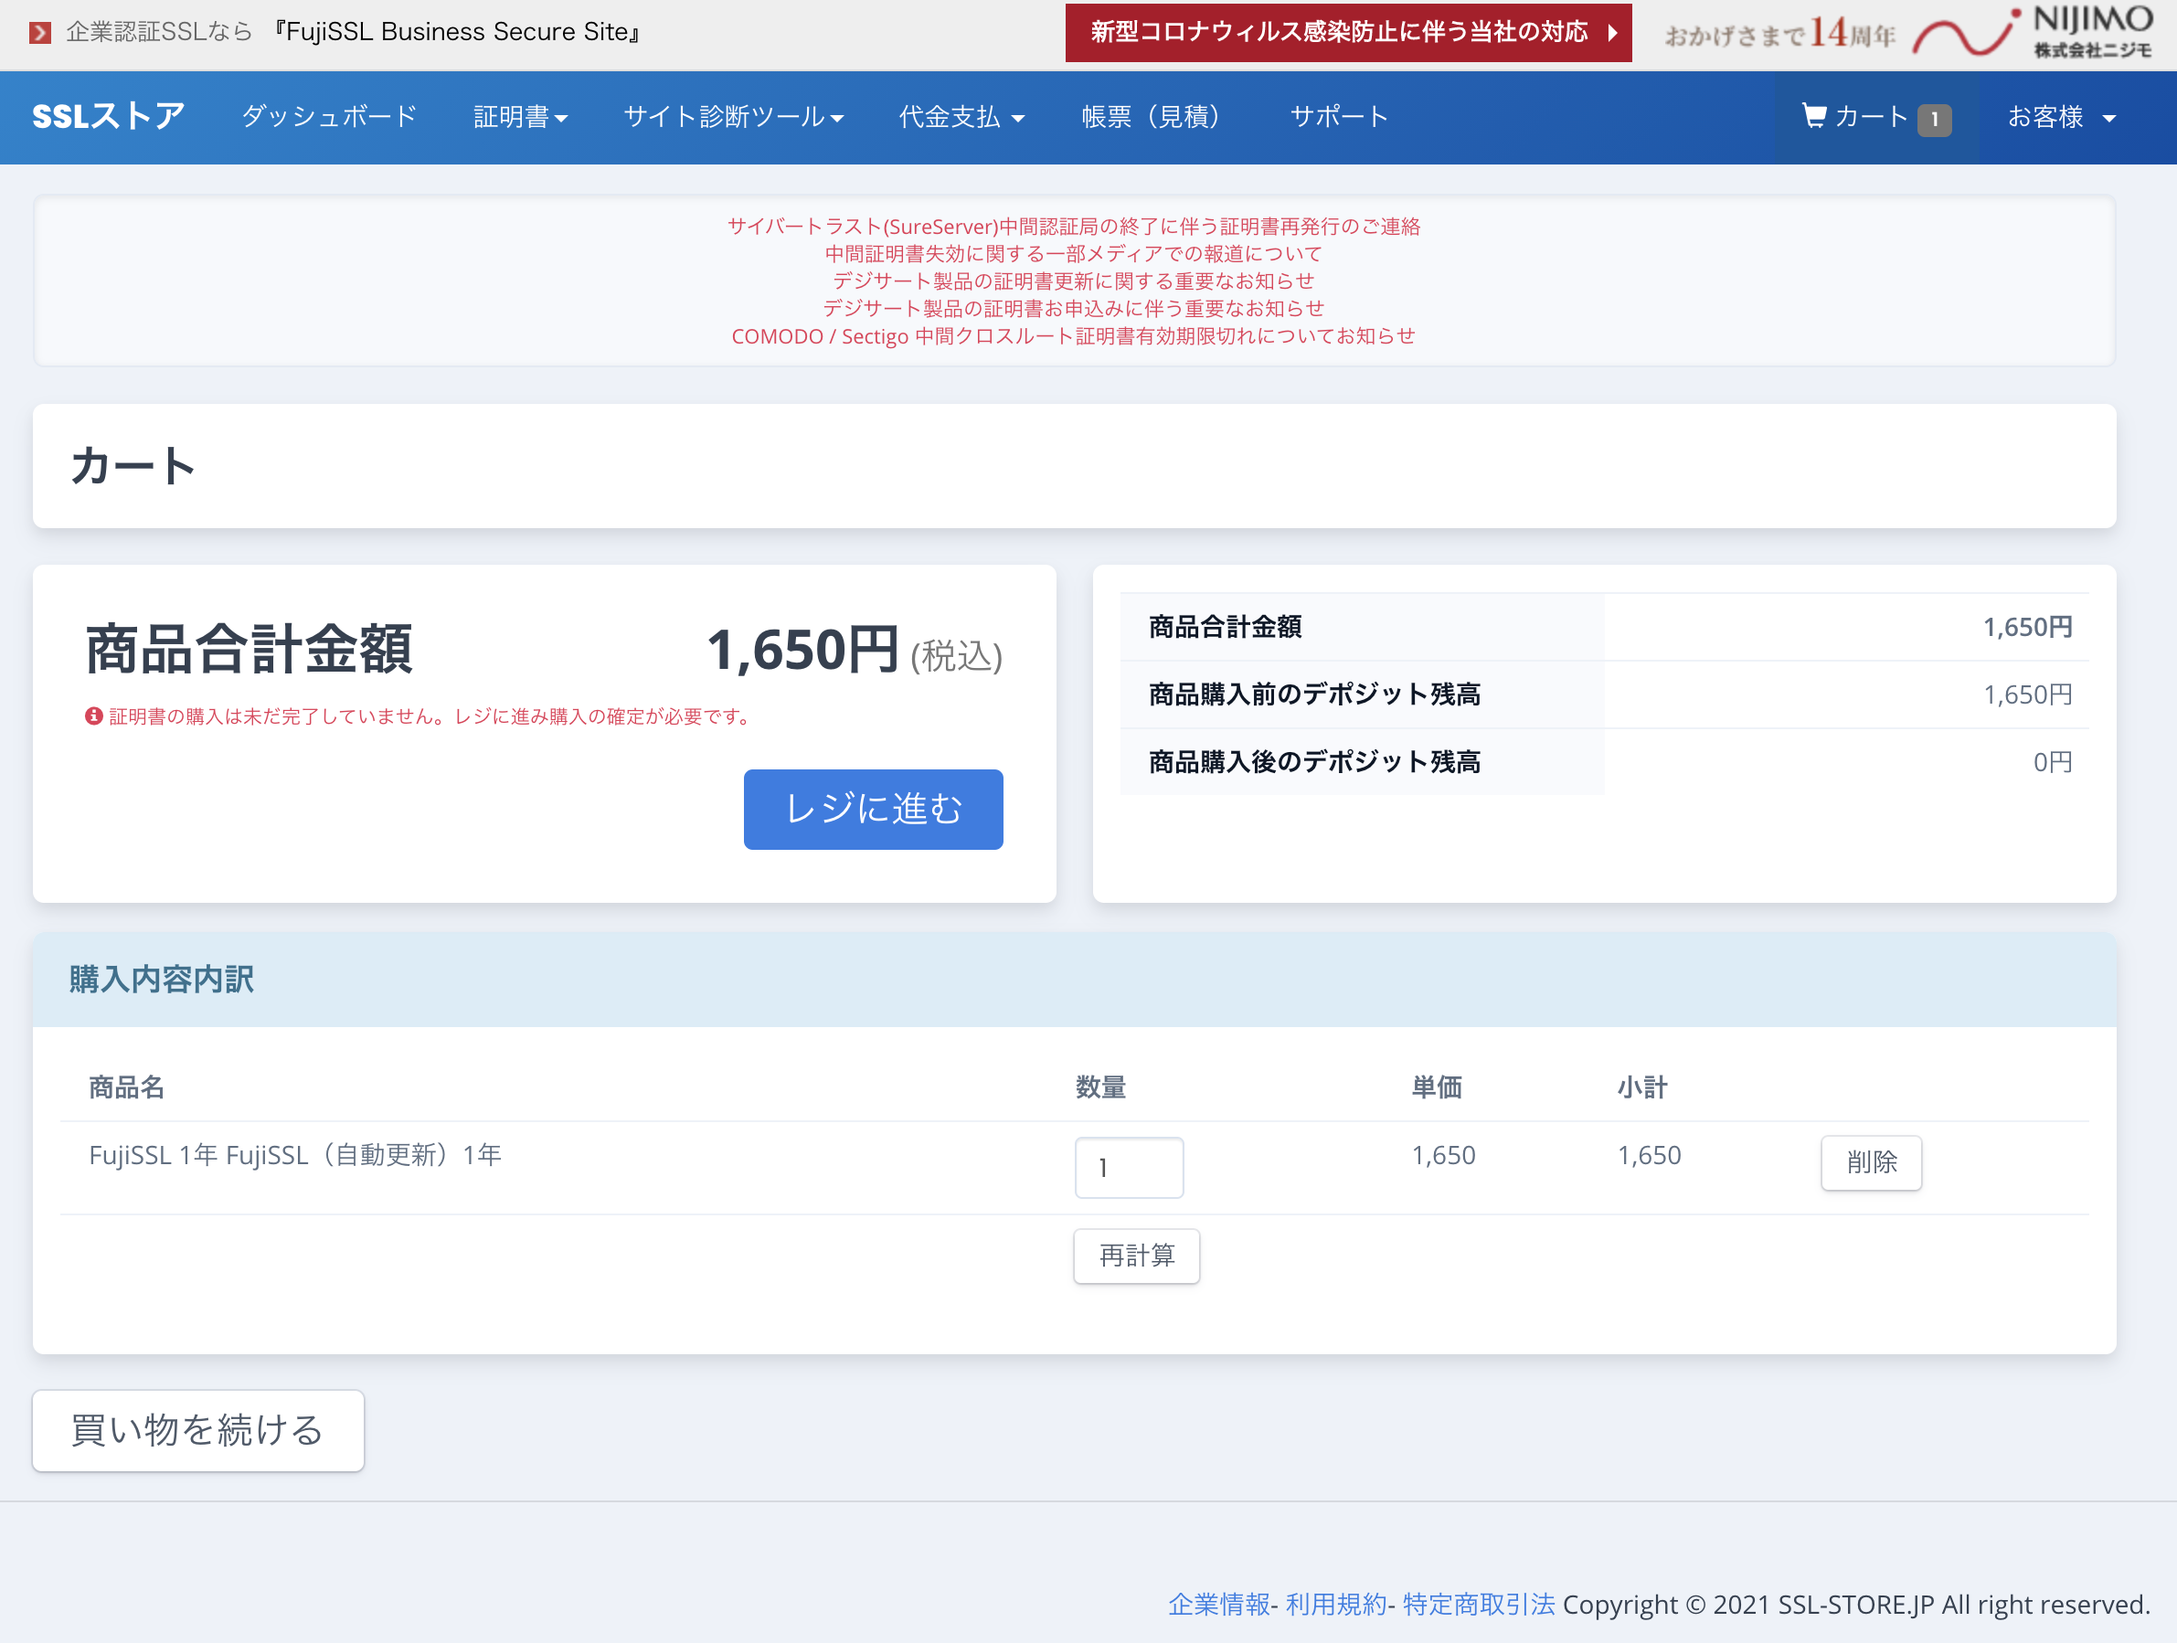This screenshot has width=2177, height=1643.
Task: Click the 1,650円 (税込) total amount
Action: [x=855, y=652]
